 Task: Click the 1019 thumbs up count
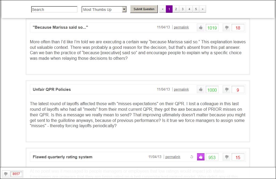212,28
